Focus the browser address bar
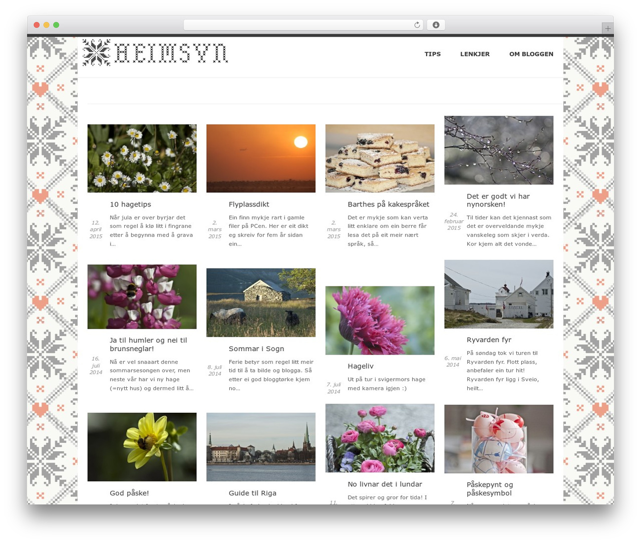This screenshot has width=641, height=543. coord(303,25)
